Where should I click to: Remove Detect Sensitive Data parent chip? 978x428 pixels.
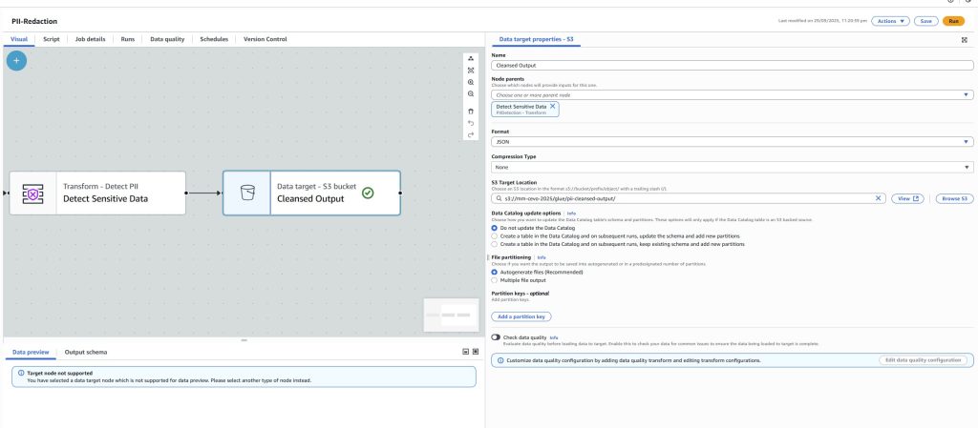(x=552, y=106)
